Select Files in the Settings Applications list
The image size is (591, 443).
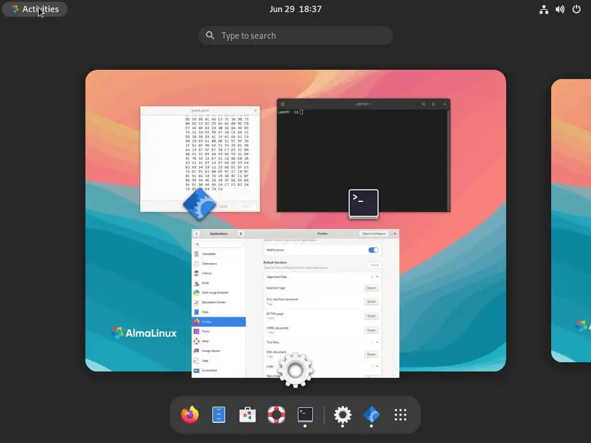[219, 312]
